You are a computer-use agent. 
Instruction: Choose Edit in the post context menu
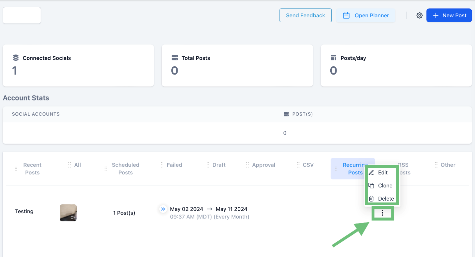pos(382,172)
